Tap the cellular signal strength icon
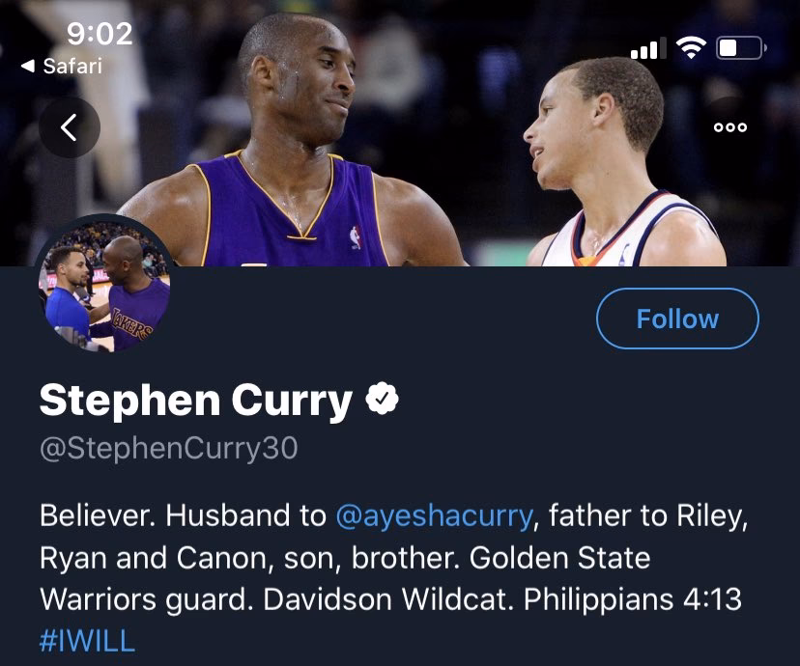Viewport: 800px width, 666px height. click(647, 48)
